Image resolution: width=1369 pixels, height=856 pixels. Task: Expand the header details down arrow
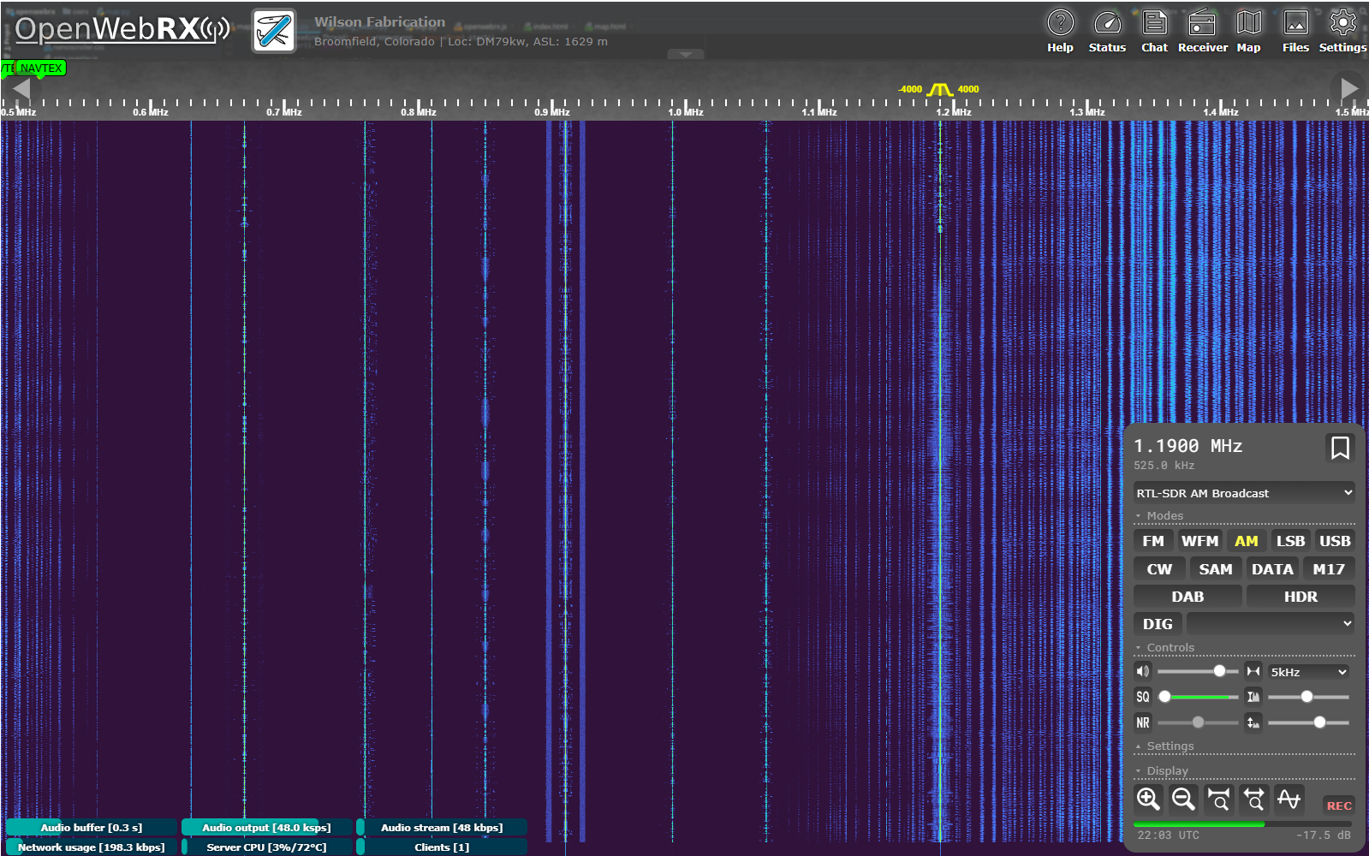[x=686, y=54]
